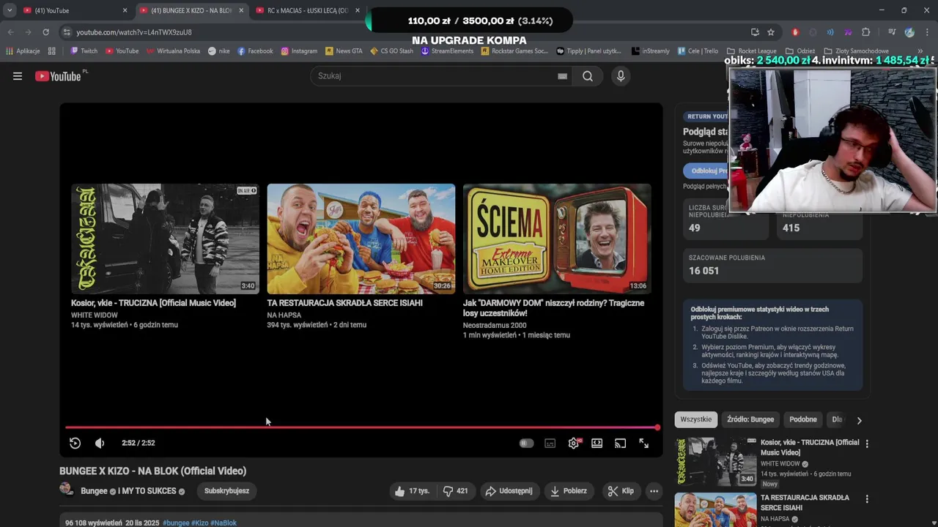Reload the page
The width and height of the screenshot is (938, 527).
(45, 32)
